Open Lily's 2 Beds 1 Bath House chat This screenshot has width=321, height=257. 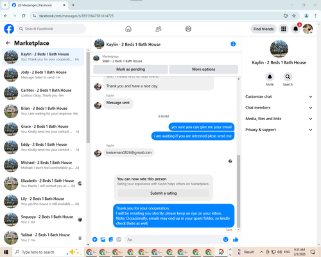click(x=43, y=201)
